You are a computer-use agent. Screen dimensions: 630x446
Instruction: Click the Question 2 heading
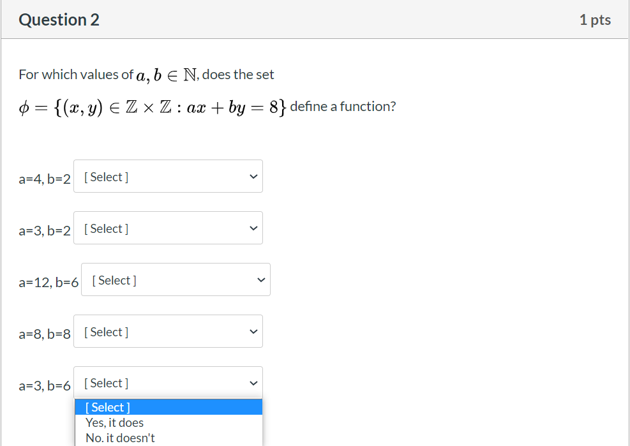(59, 20)
